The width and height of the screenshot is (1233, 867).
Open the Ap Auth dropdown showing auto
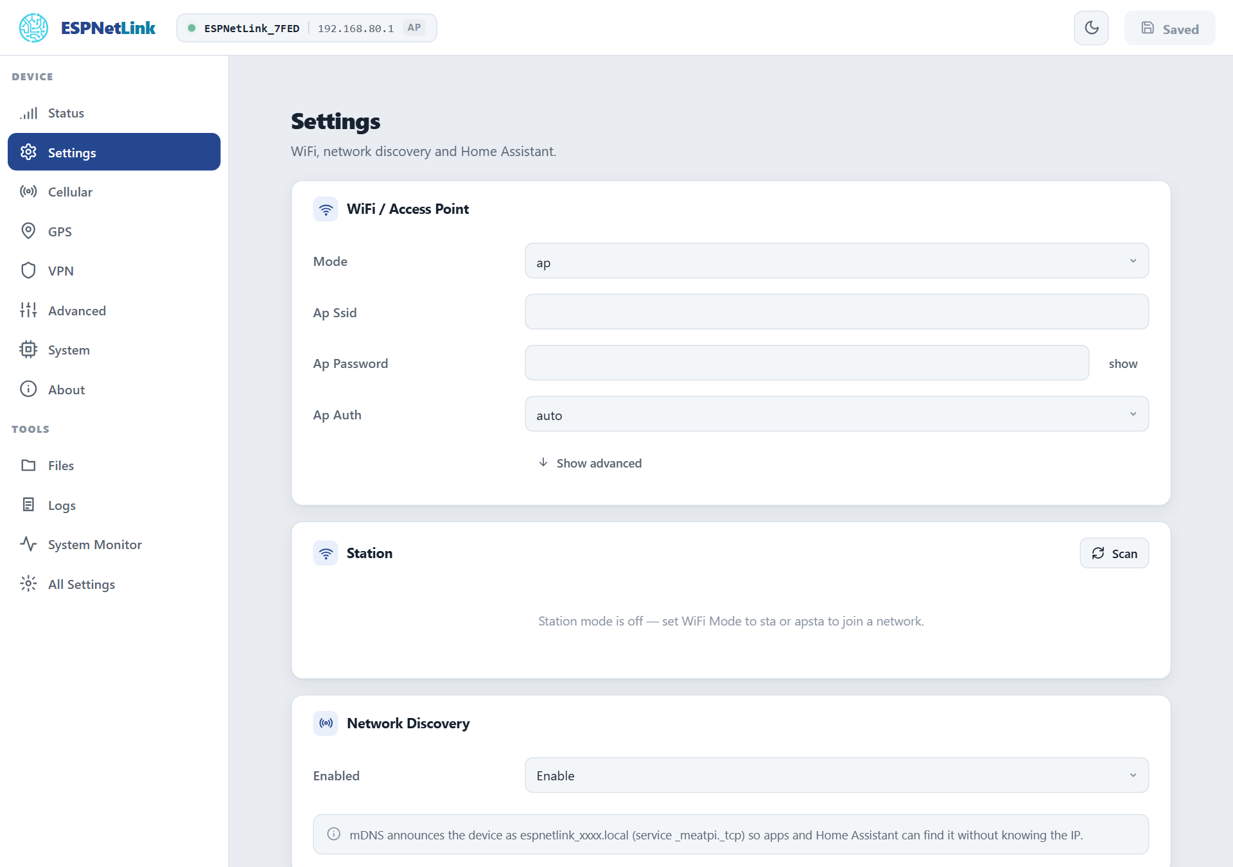(x=837, y=414)
